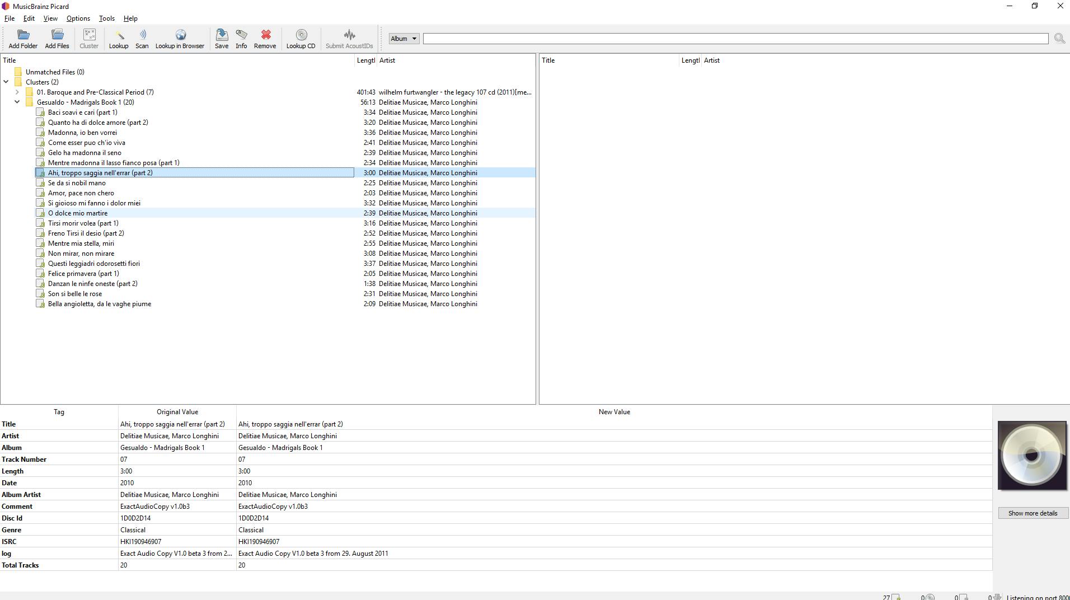Open the Edit menu
Screen dimensions: 1070x600
coord(29,18)
